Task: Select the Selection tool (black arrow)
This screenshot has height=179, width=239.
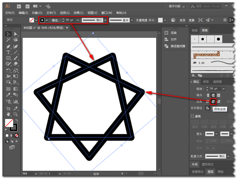Action: click(x=8, y=34)
